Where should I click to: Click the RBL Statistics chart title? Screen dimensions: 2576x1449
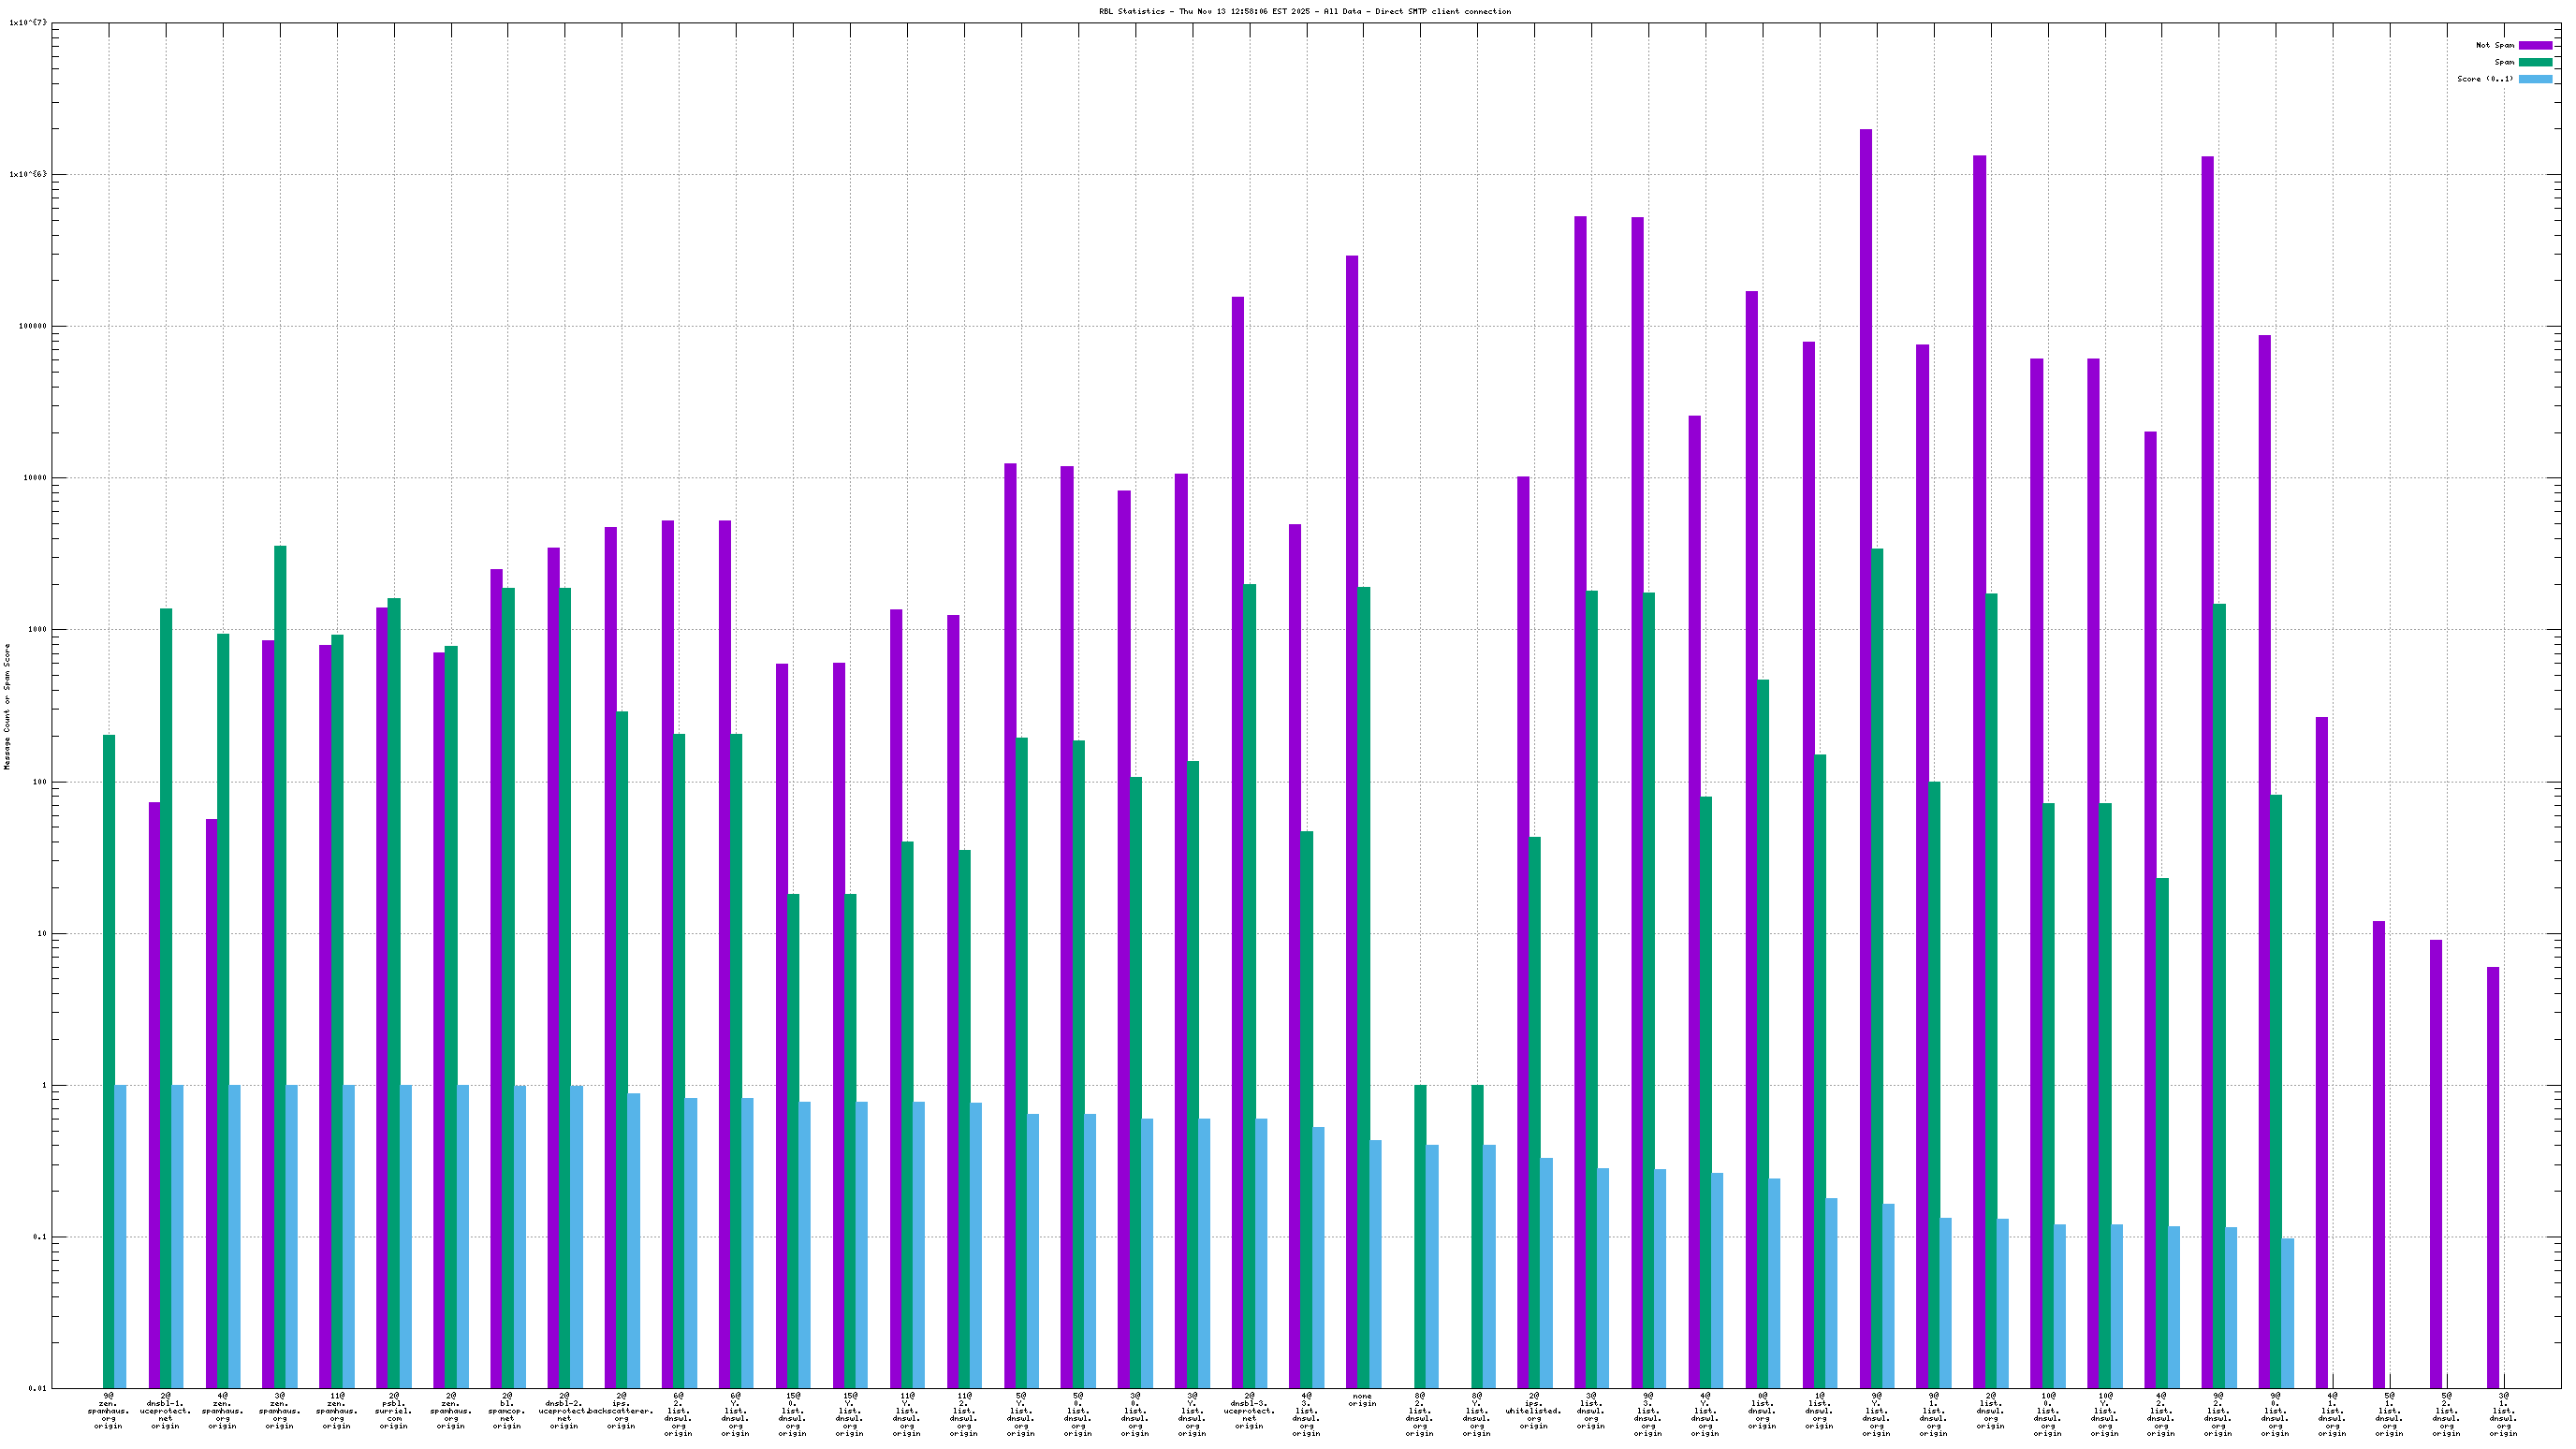tap(1304, 12)
